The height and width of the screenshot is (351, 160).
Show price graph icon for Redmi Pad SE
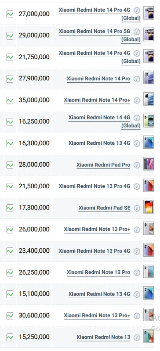coord(10,208)
